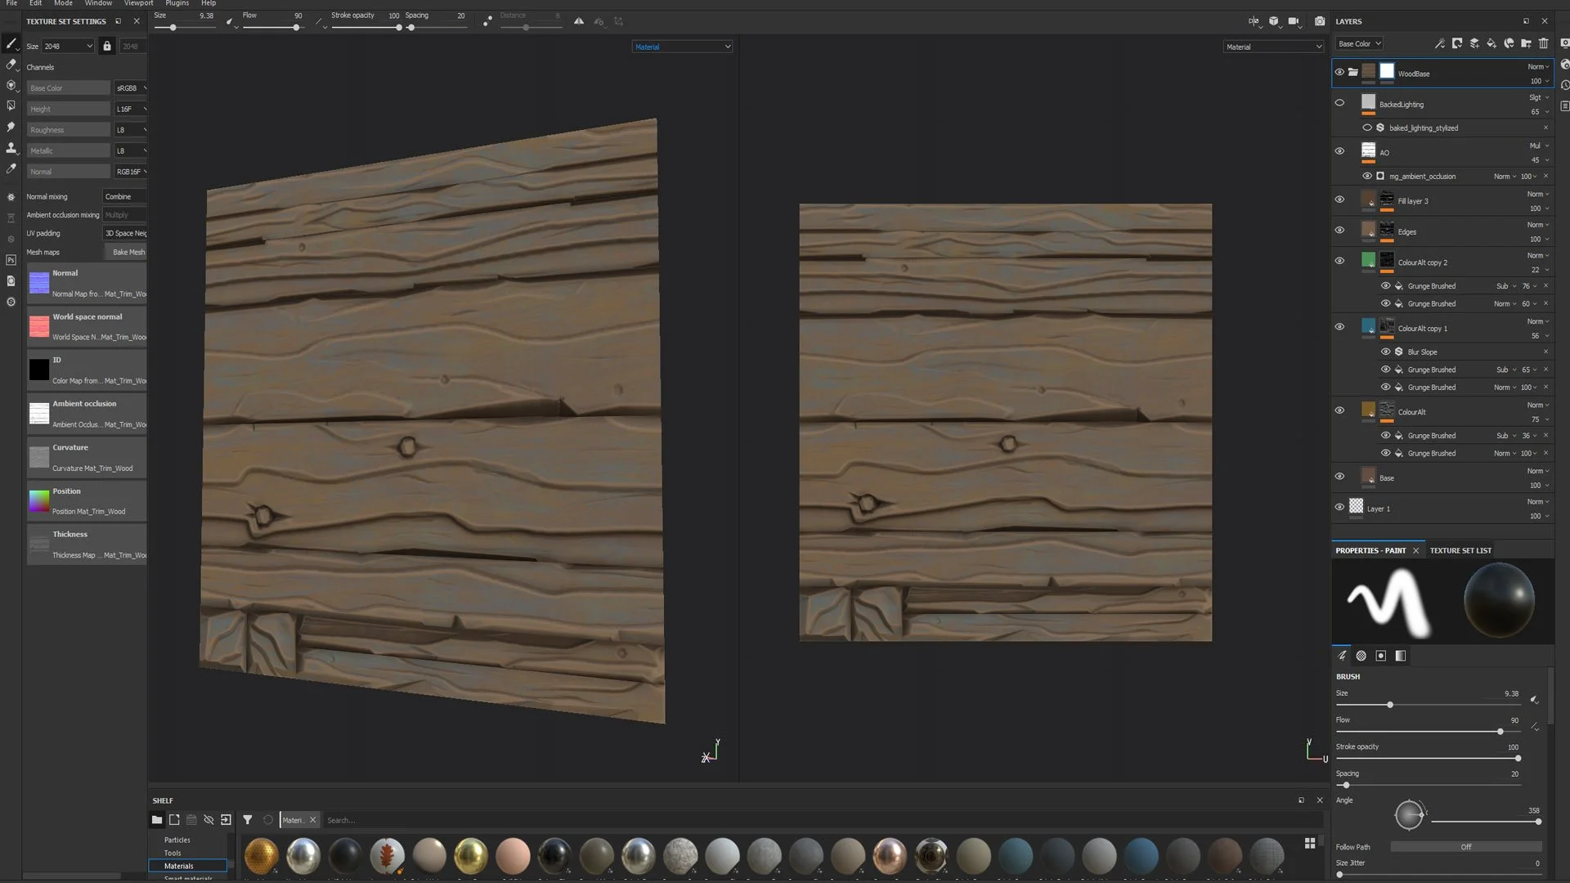Click the add fill layer icon
Screen dimensions: 1570x883
point(1491,43)
